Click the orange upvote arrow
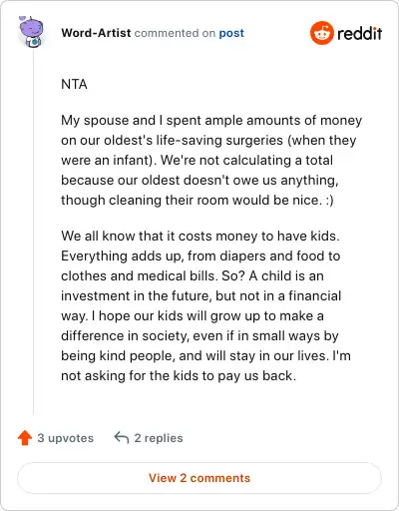 click(x=25, y=438)
